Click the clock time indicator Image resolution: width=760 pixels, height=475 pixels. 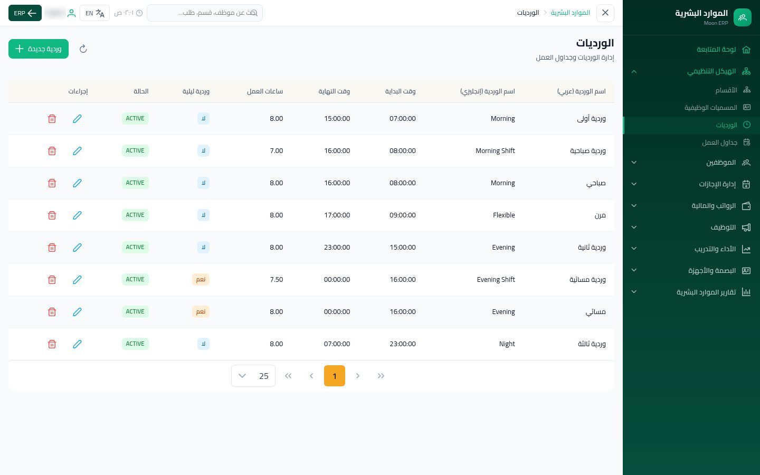[x=128, y=13]
